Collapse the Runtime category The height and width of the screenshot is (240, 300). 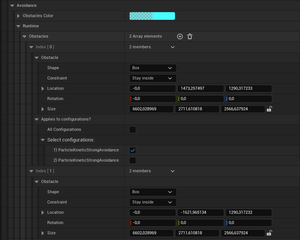click(x=18, y=26)
